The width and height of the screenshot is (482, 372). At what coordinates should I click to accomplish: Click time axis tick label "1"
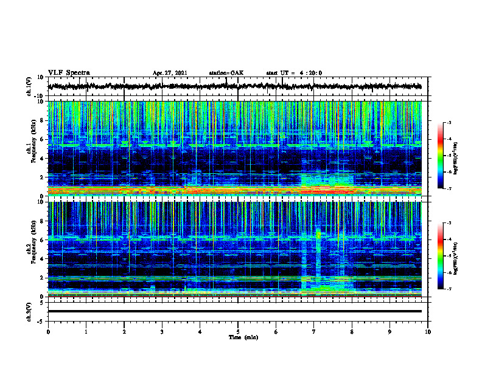pos(86,332)
